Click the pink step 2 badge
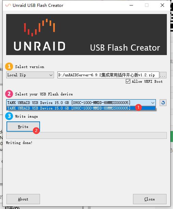 coord(9,94)
